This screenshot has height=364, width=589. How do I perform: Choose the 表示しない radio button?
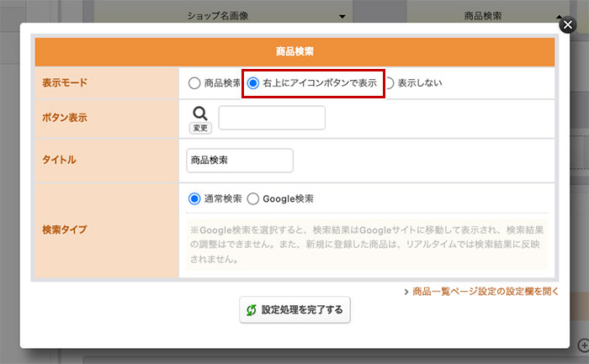390,83
